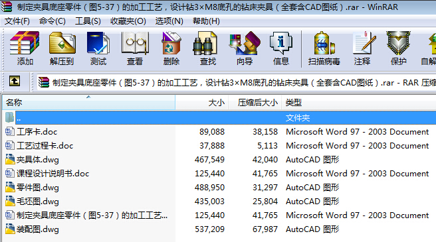
Task: Click the 毛坯图.dwg file icon
Action: [10, 201]
